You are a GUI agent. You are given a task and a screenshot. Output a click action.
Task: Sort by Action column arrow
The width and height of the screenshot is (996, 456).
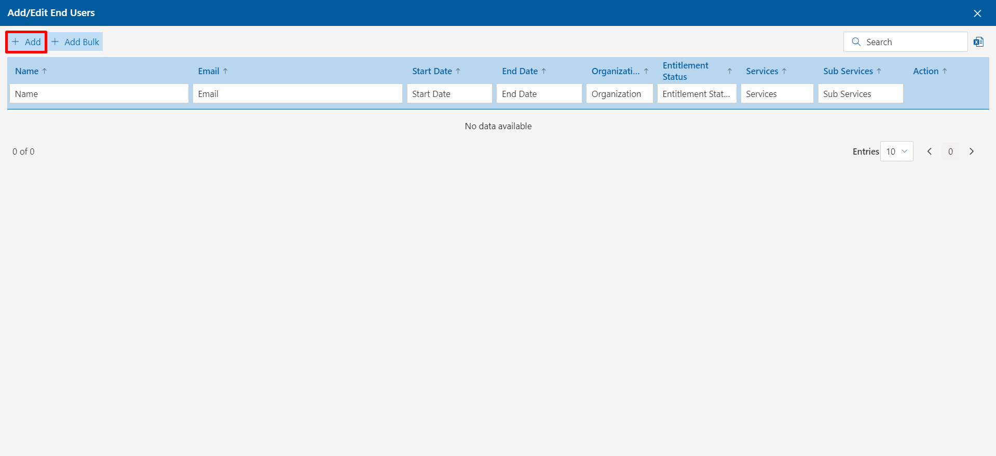click(945, 71)
